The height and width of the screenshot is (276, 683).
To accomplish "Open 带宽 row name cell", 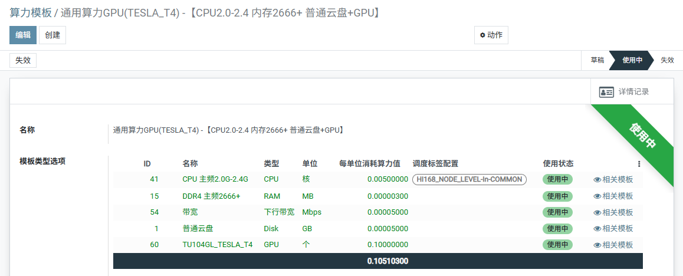I will (x=190, y=212).
